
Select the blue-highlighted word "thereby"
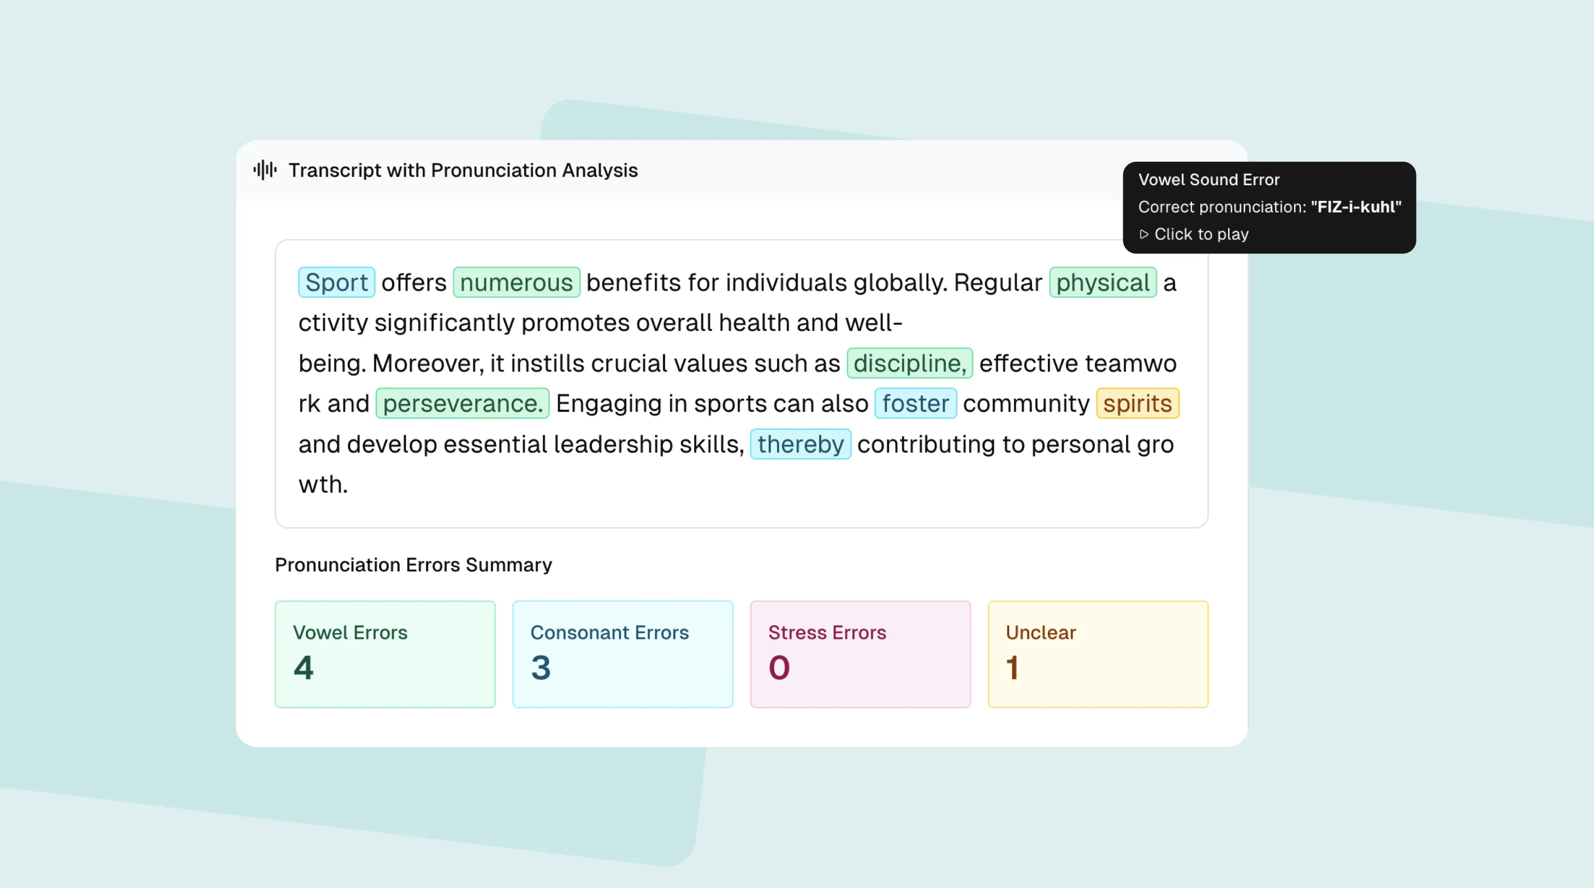coord(801,443)
